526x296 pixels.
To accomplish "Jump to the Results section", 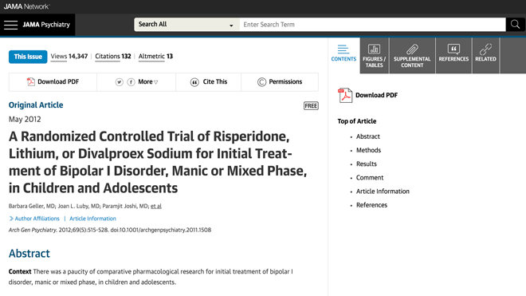I will pos(367,164).
